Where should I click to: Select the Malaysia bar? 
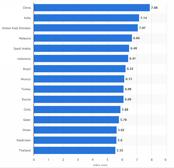[x=83, y=38]
